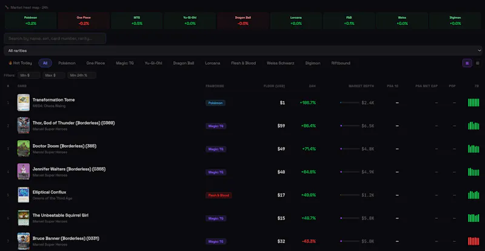Sort by Floor (USD) column header

pos(274,86)
